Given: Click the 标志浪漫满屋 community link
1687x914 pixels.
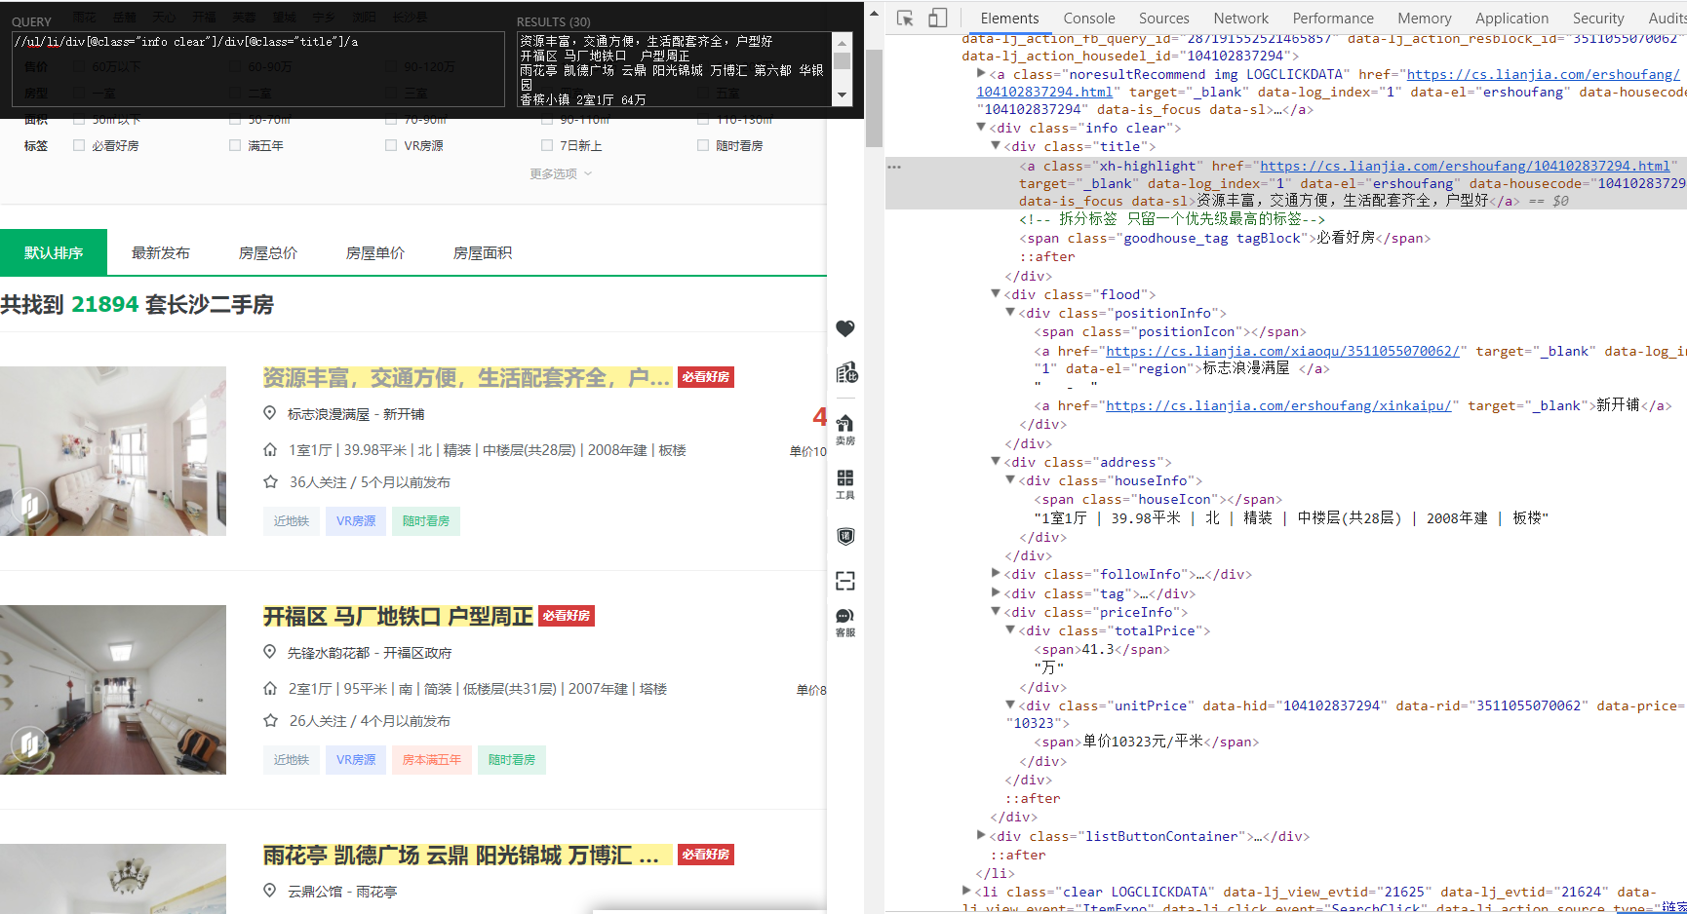Looking at the screenshot, I should 329,414.
